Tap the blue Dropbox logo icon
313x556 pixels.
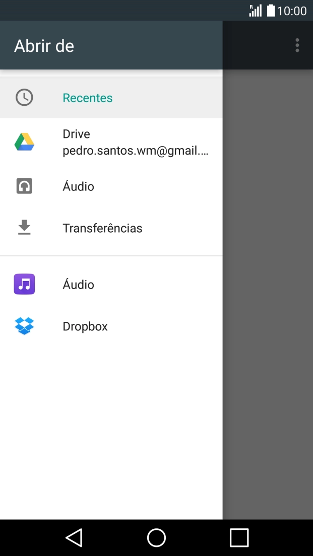pyautogui.click(x=24, y=326)
